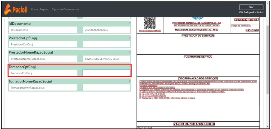Open the Enviar Arquivo menu

coord(40,9)
